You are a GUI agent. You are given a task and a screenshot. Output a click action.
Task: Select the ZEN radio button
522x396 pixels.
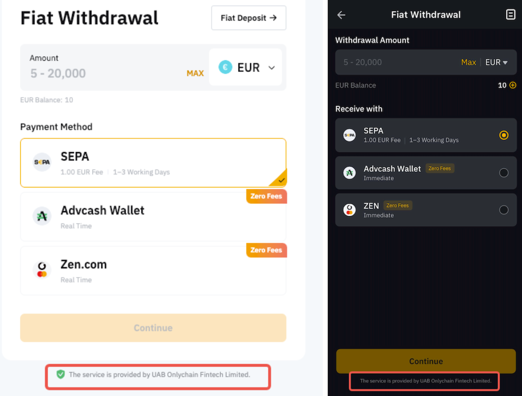point(503,210)
